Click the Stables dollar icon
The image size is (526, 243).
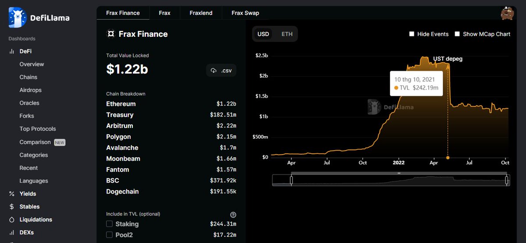pyautogui.click(x=12, y=207)
